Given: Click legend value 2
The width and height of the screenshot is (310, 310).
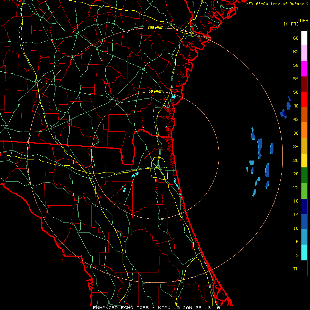Looking at the screenshot, I should [297, 256].
